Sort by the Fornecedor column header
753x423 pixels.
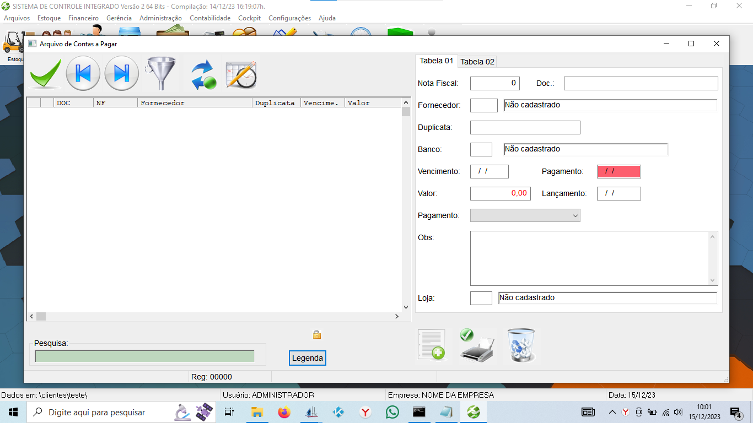click(195, 103)
